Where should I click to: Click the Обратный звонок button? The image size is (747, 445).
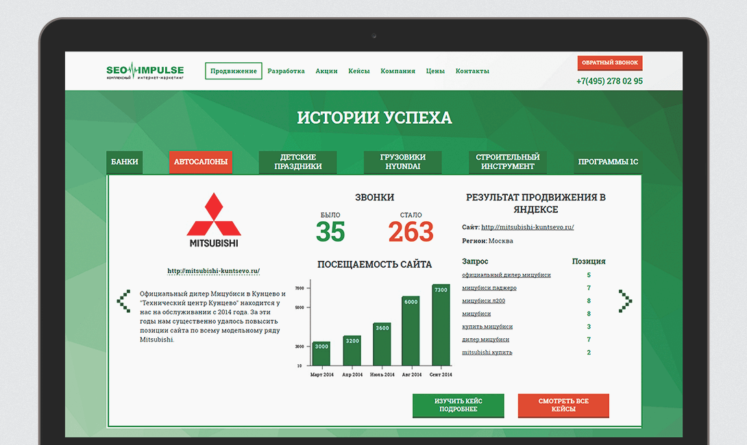pos(610,63)
